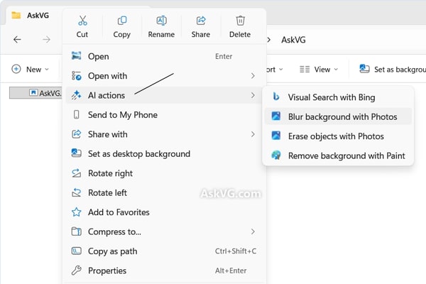
Task: Click the AI actions sparkle icon
Action: click(77, 95)
